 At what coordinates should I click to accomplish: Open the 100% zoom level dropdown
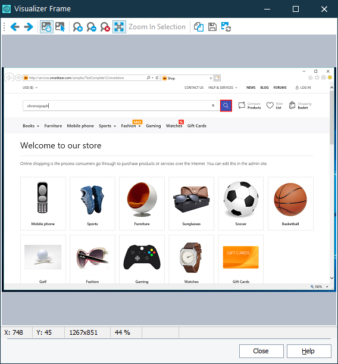pyautogui.click(x=327, y=287)
